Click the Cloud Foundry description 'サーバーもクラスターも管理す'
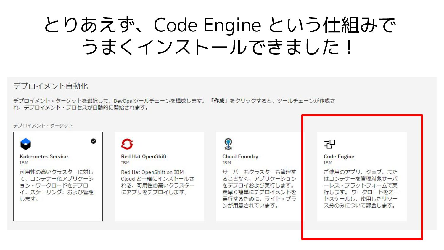The height and width of the screenshot is (250, 444). [x=259, y=189]
